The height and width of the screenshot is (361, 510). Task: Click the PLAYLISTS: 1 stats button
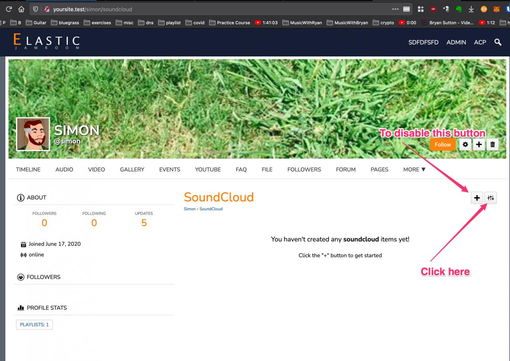[34, 325]
